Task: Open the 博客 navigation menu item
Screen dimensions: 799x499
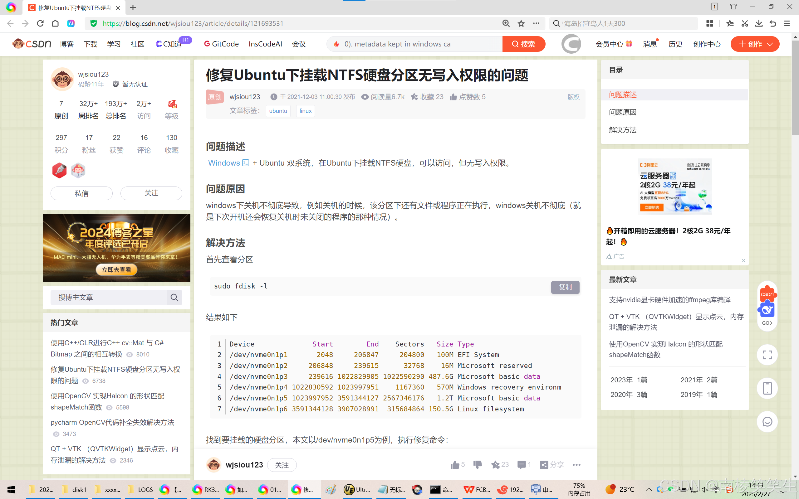Action: (x=66, y=44)
